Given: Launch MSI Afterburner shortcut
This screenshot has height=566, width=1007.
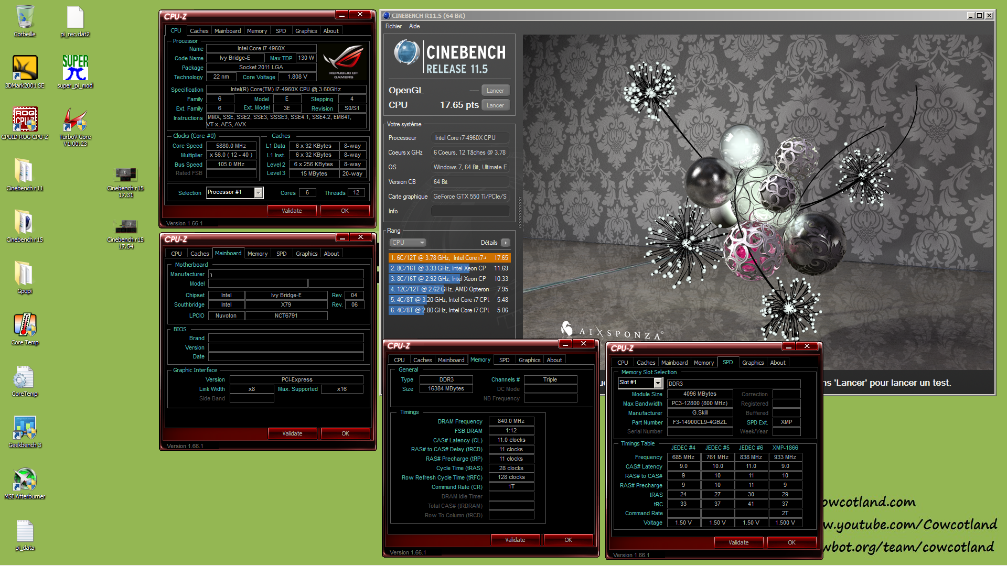Looking at the screenshot, I should (25, 479).
